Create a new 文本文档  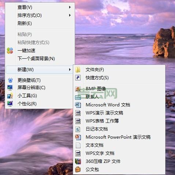click(x=119, y=145)
